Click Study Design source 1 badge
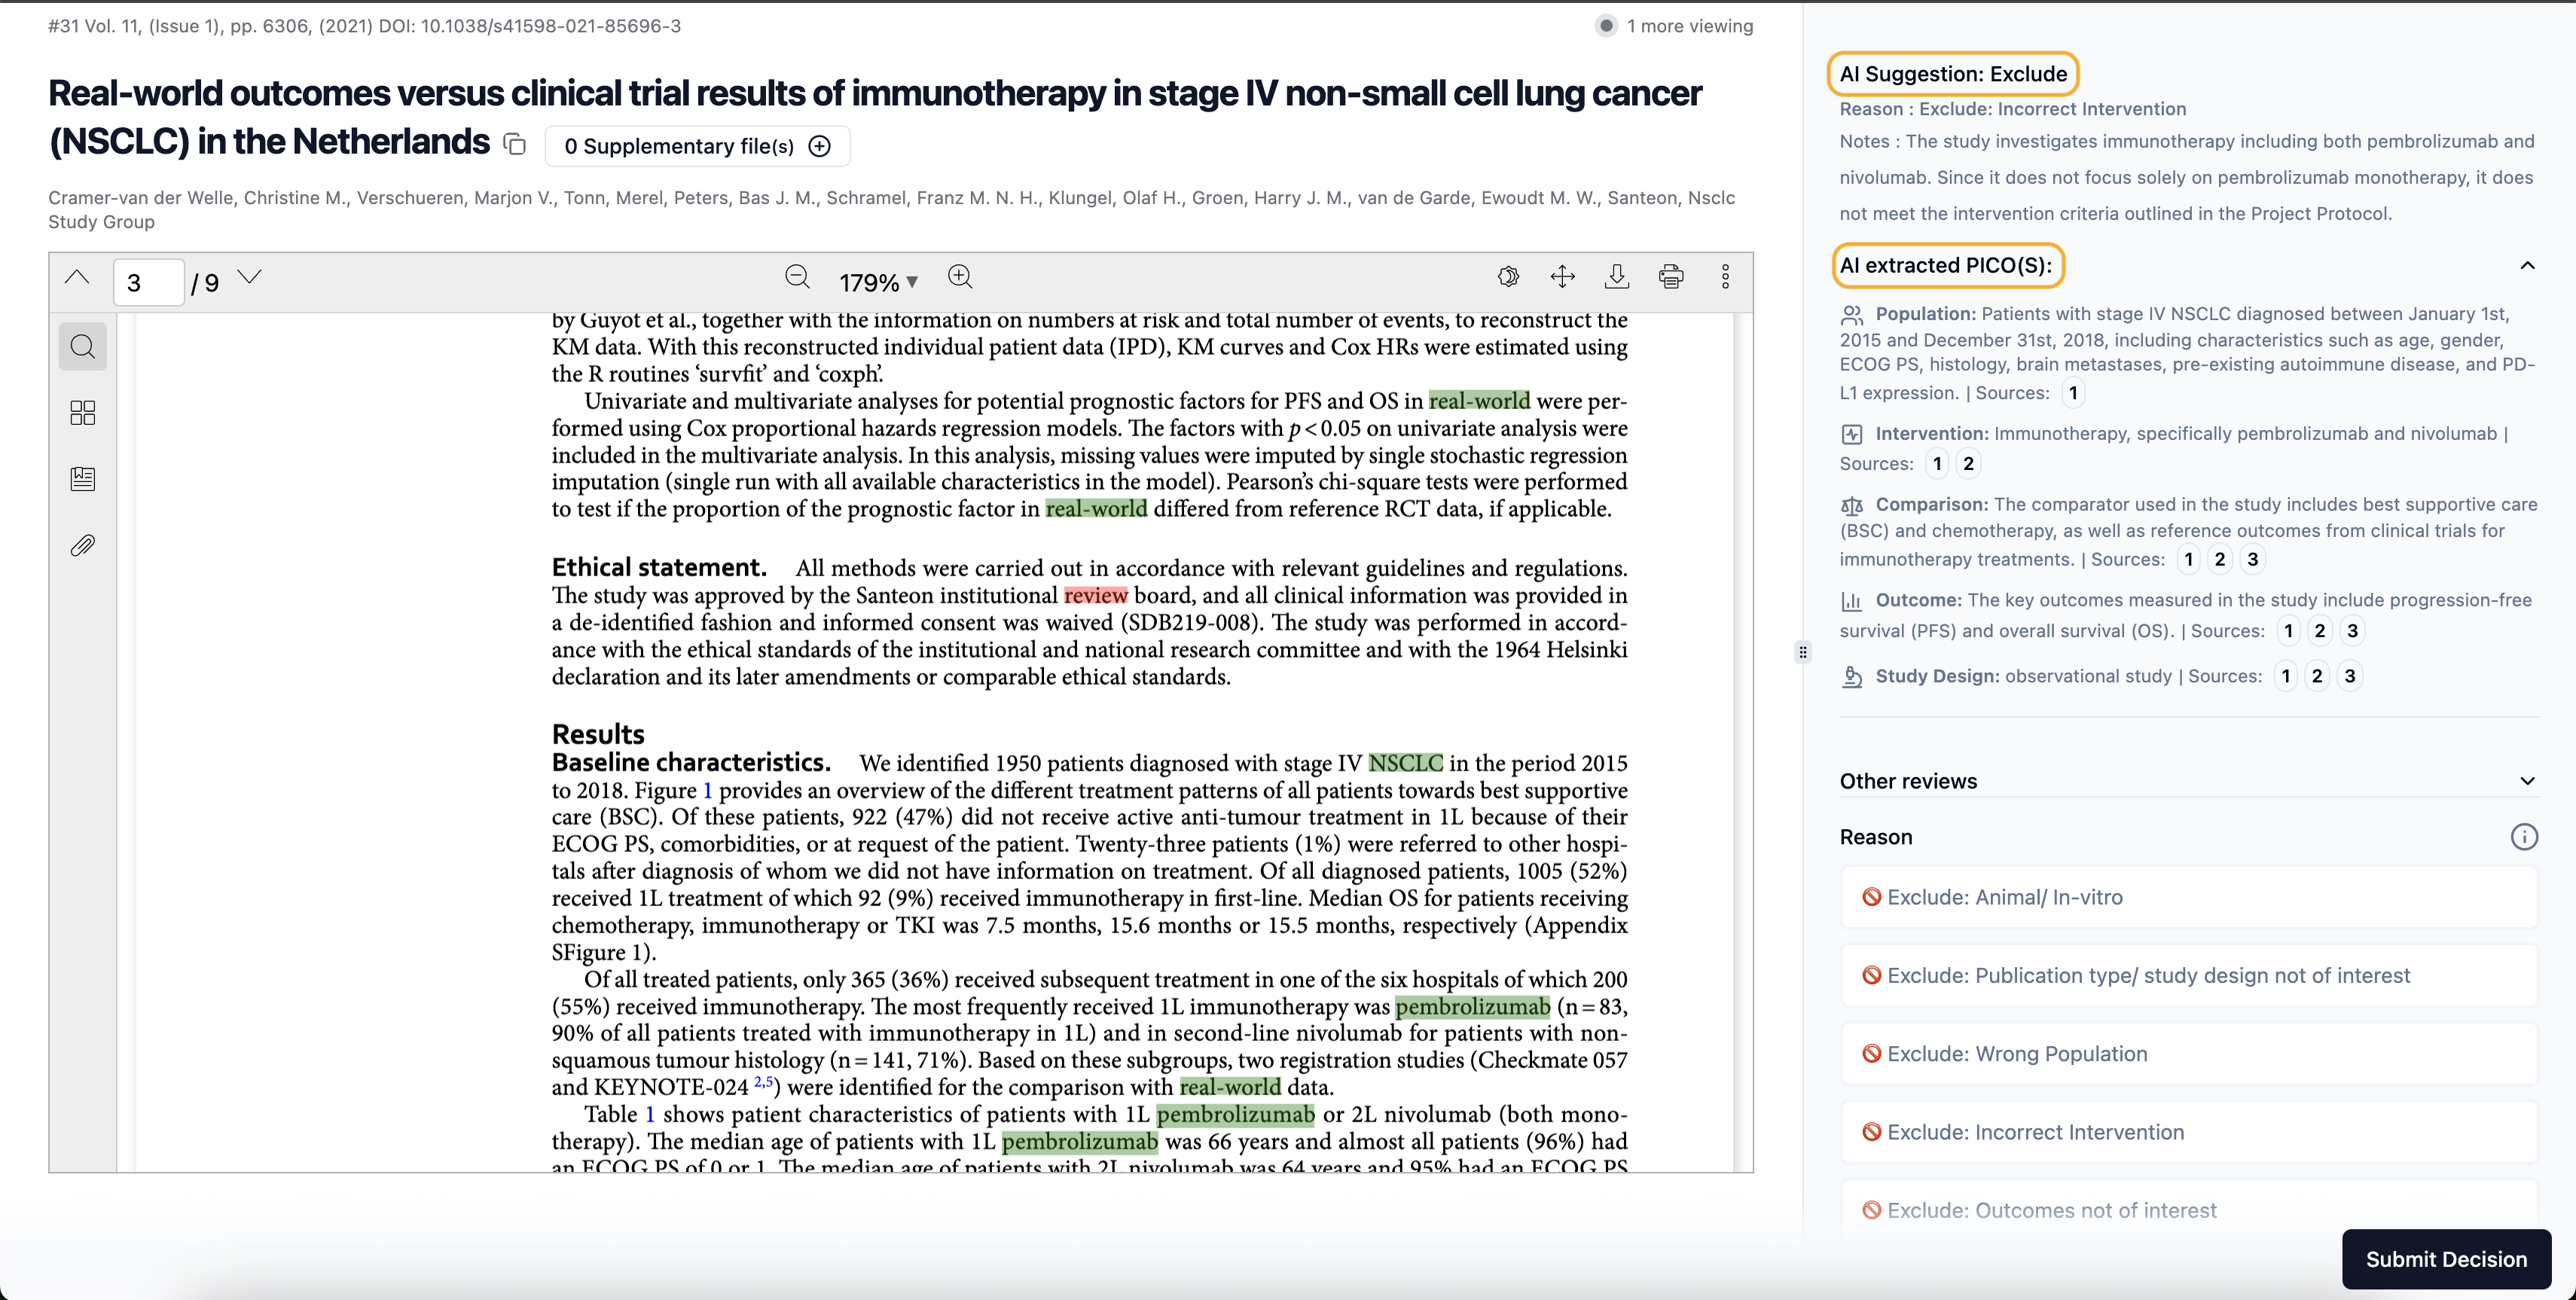The height and width of the screenshot is (1300, 2576). [x=2285, y=676]
